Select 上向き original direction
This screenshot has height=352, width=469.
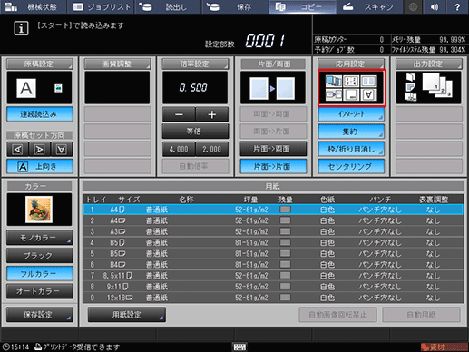pos(40,166)
